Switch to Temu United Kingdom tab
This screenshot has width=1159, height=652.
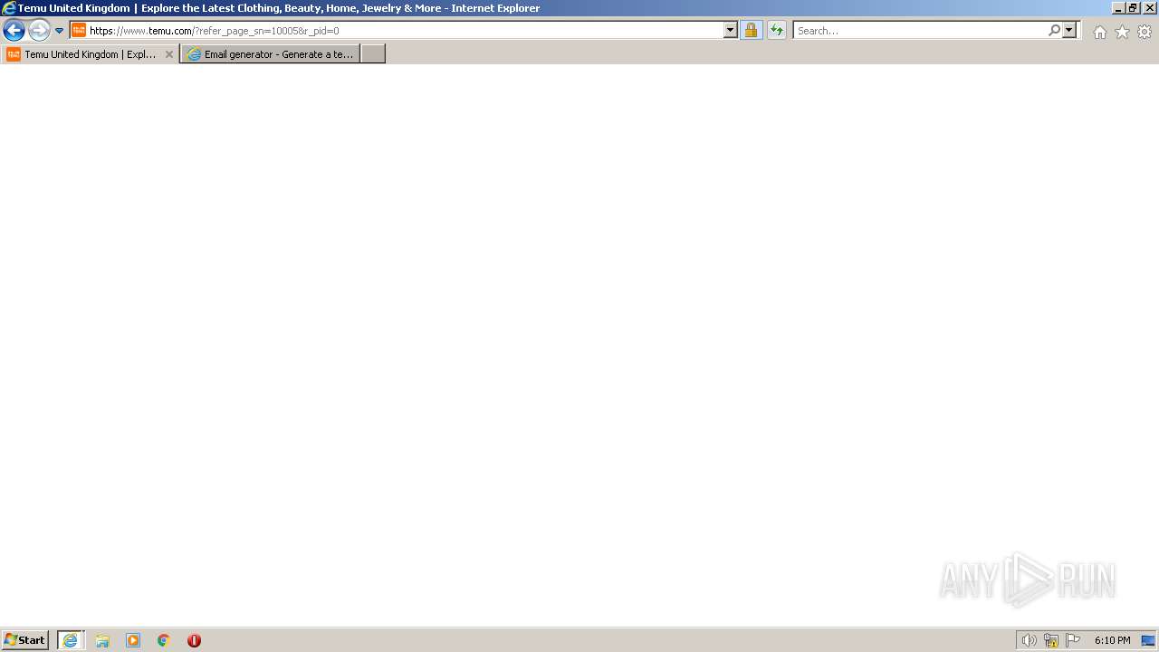tap(91, 54)
